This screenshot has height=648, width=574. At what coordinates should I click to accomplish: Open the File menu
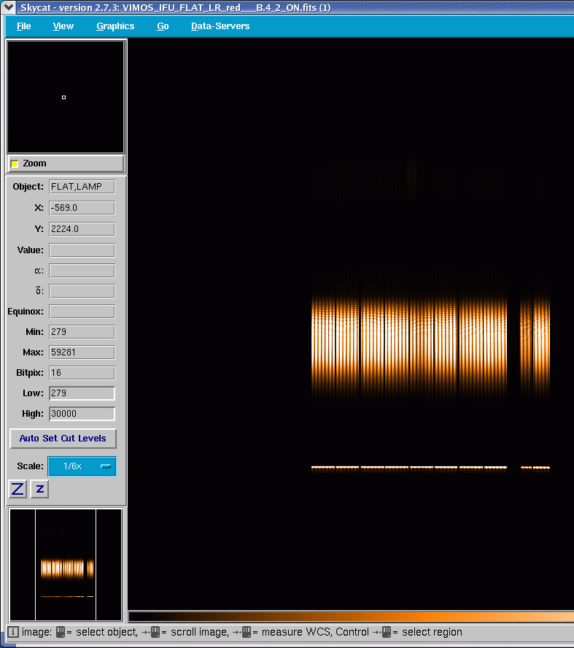(x=23, y=26)
